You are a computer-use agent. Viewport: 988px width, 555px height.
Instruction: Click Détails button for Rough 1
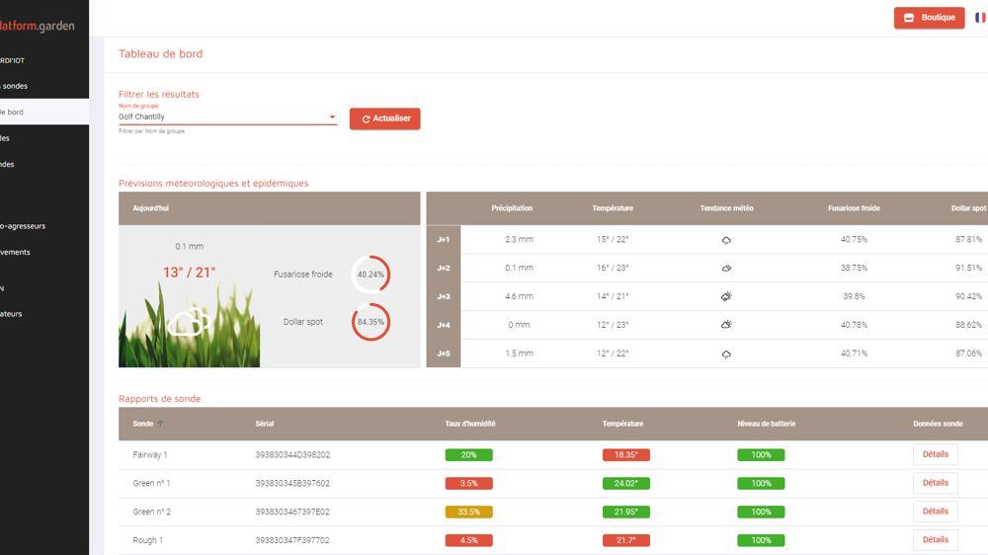coord(935,540)
